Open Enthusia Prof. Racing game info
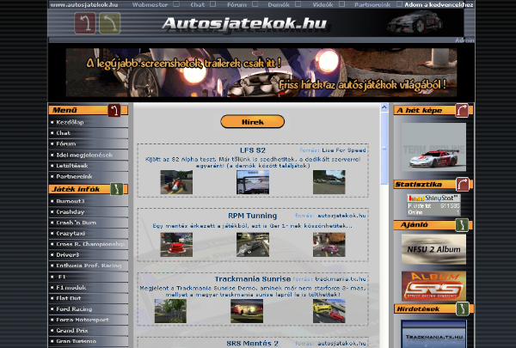The height and width of the screenshot is (348, 516). coord(89,266)
